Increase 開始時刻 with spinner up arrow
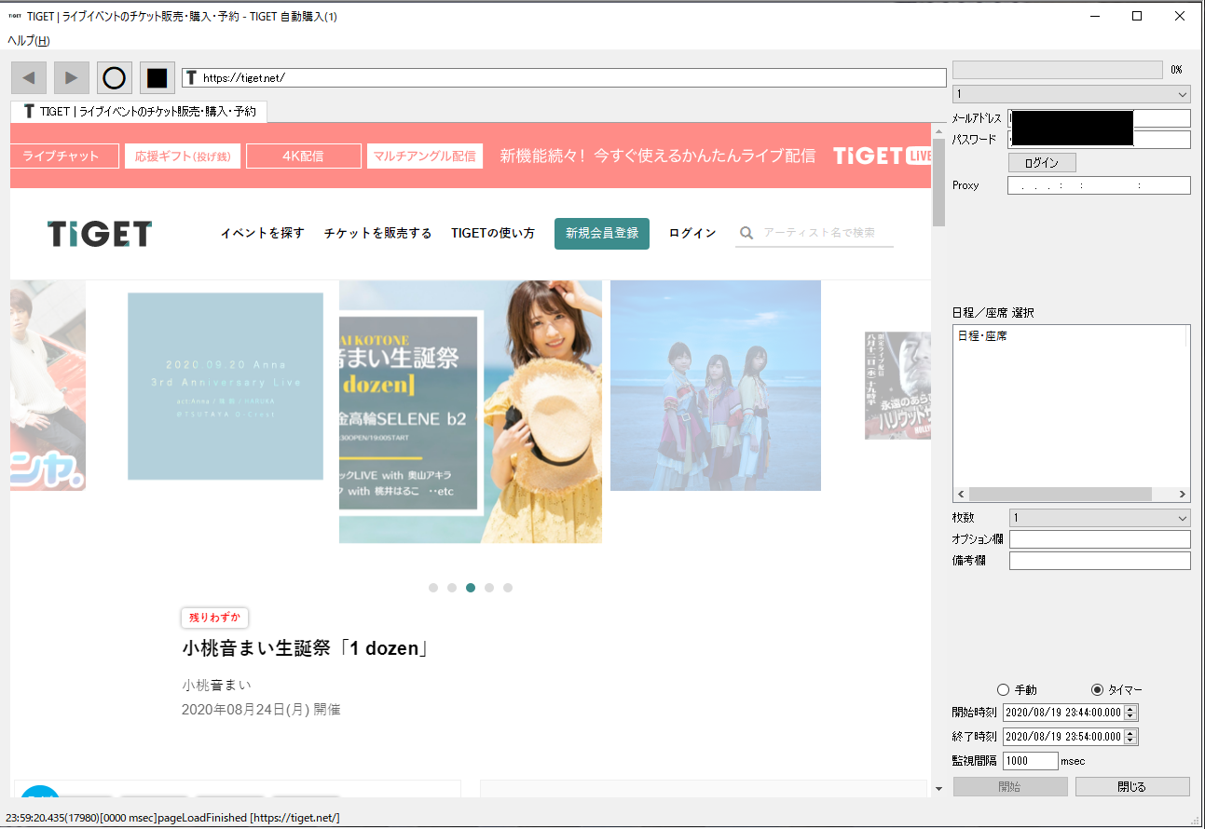The image size is (1205, 829). pos(1130,709)
